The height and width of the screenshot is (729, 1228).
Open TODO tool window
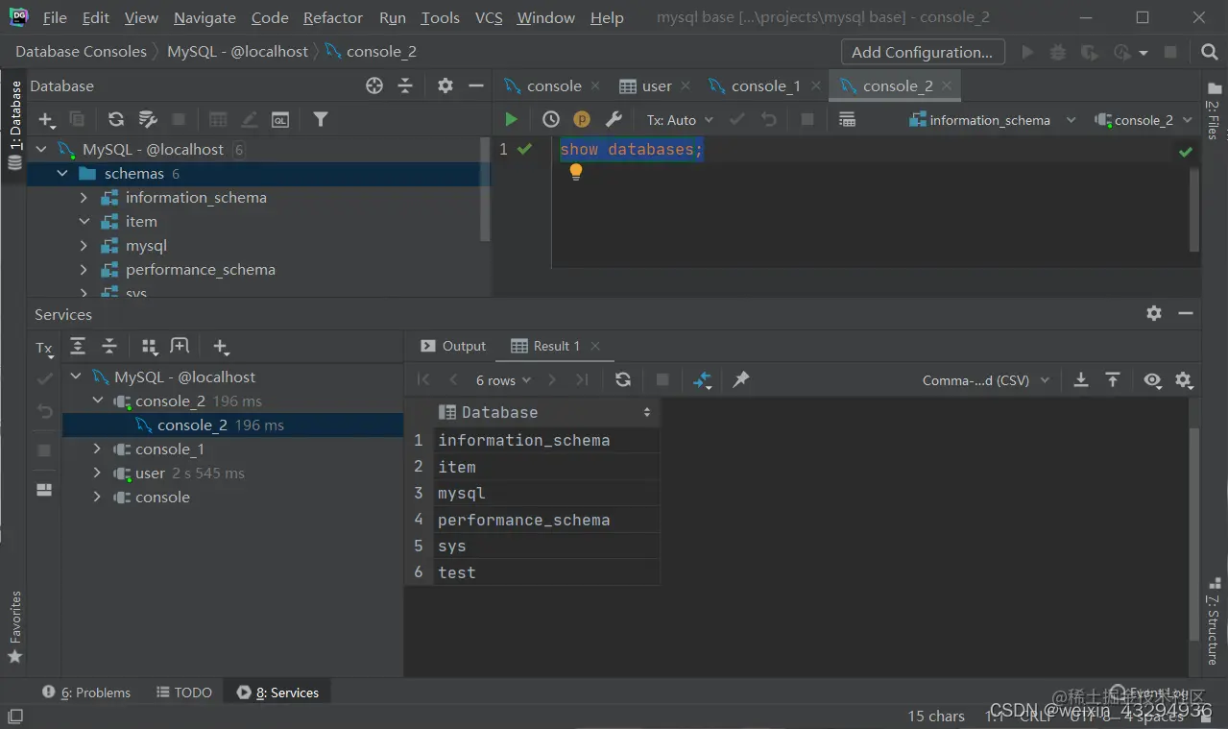point(183,692)
